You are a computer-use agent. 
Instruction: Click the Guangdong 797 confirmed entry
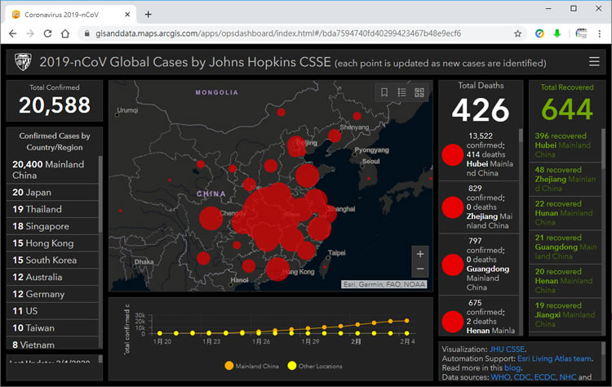pyautogui.click(x=478, y=264)
